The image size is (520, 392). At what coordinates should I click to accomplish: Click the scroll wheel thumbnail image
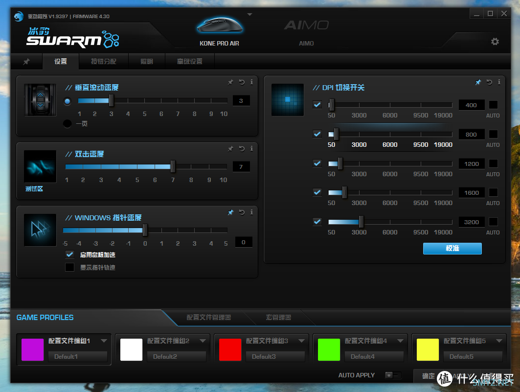click(40, 100)
